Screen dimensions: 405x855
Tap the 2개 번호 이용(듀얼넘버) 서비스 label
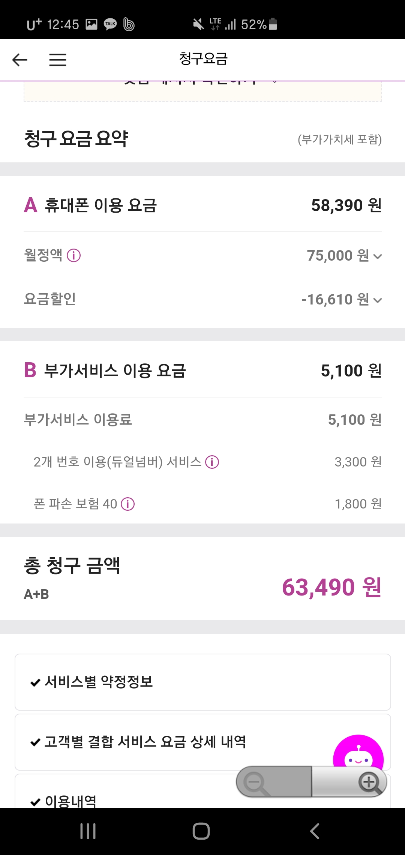point(117,462)
